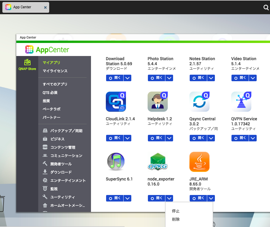This screenshot has height=227, width=270.
Task: Click the developer tools hammer icon
Action: (45, 164)
